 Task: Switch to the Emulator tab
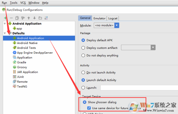pos(99,18)
